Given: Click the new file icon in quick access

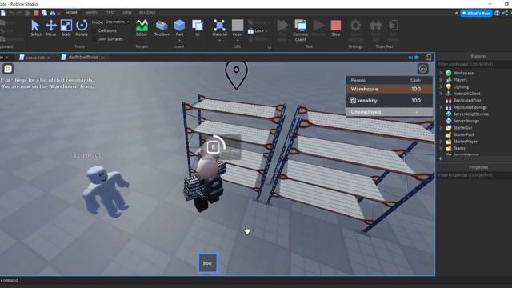Looking at the screenshot, I should 3,13.
